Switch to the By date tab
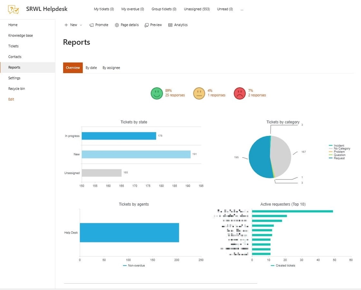 coord(91,68)
